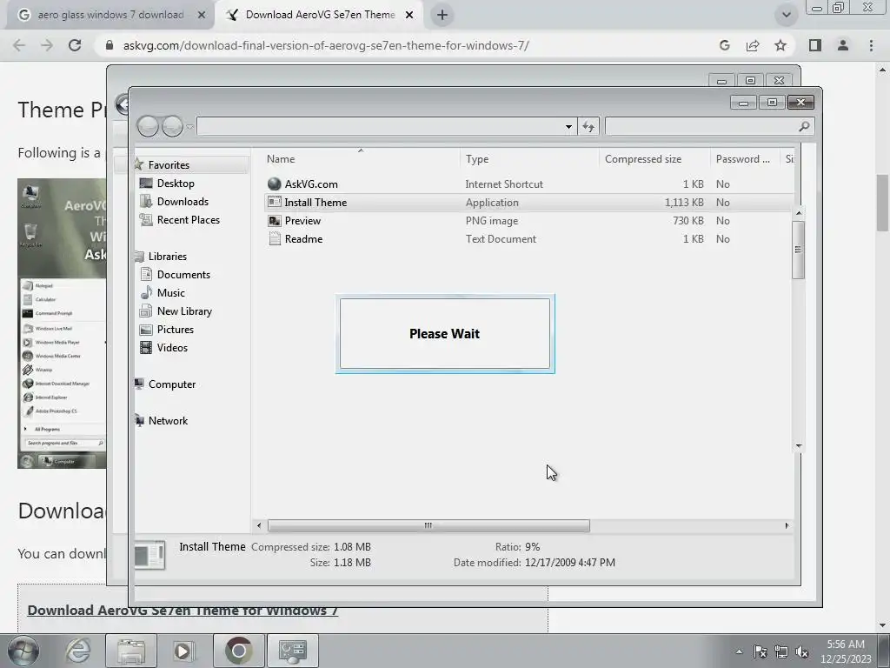Image resolution: width=890 pixels, height=668 pixels.
Task: Close the aero glass windows 7 download tab
Action: click(202, 15)
